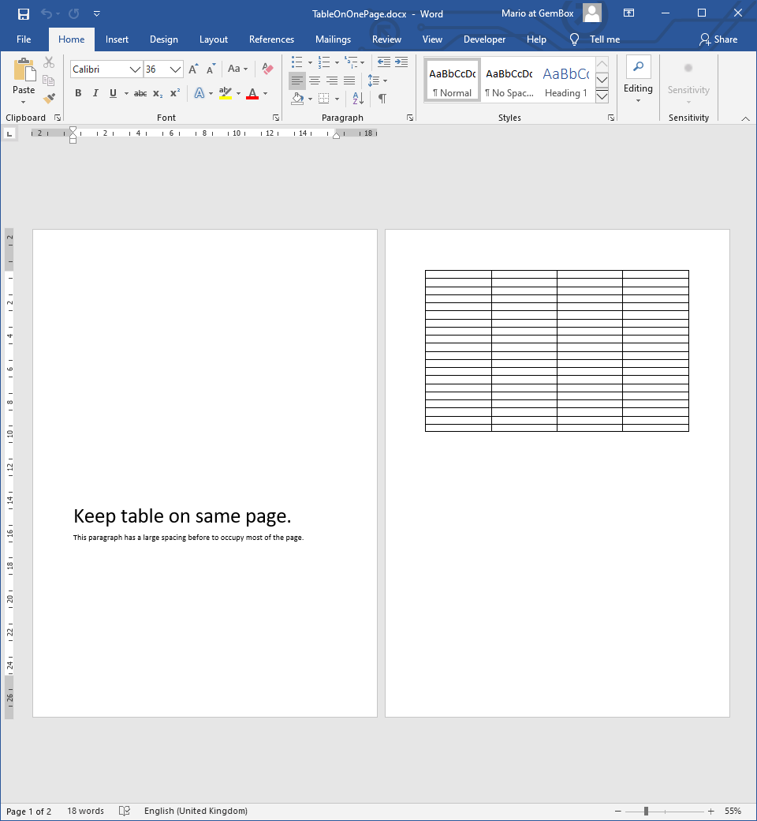Click the Format Painter icon
This screenshot has height=821, width=757.
(49, 99)
